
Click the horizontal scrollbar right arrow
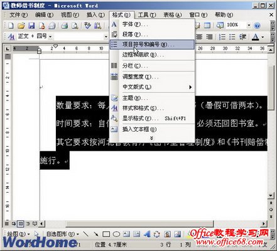(x=264, y=223)
